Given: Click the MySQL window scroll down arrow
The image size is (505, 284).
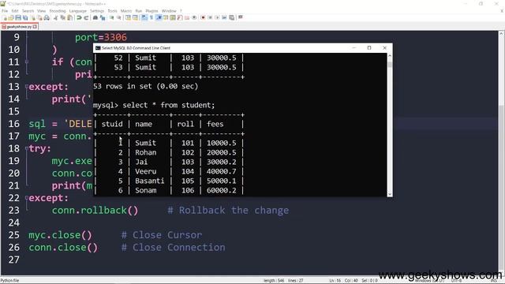Looking at the screenshot, I should [x=390, y=194].
